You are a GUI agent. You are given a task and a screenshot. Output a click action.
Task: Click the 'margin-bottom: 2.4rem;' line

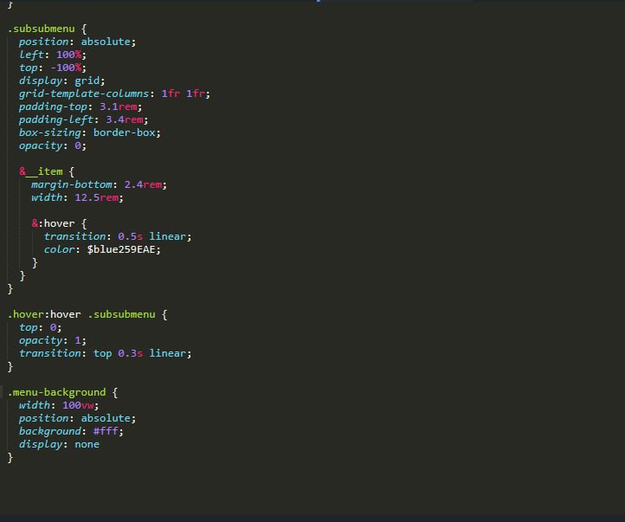click(99, 184)
